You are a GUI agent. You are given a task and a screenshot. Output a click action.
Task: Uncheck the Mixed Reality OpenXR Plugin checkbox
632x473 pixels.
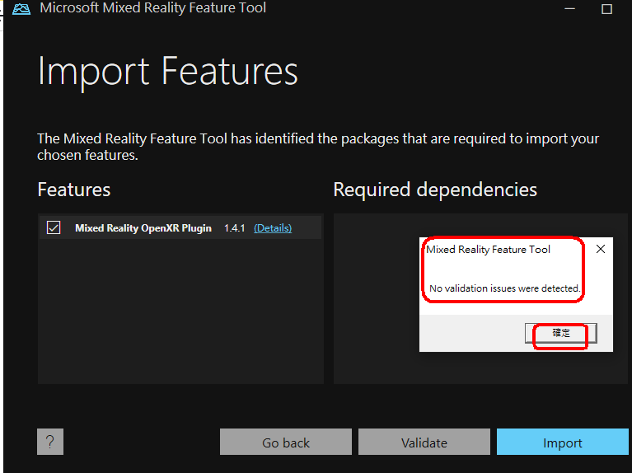54,227
